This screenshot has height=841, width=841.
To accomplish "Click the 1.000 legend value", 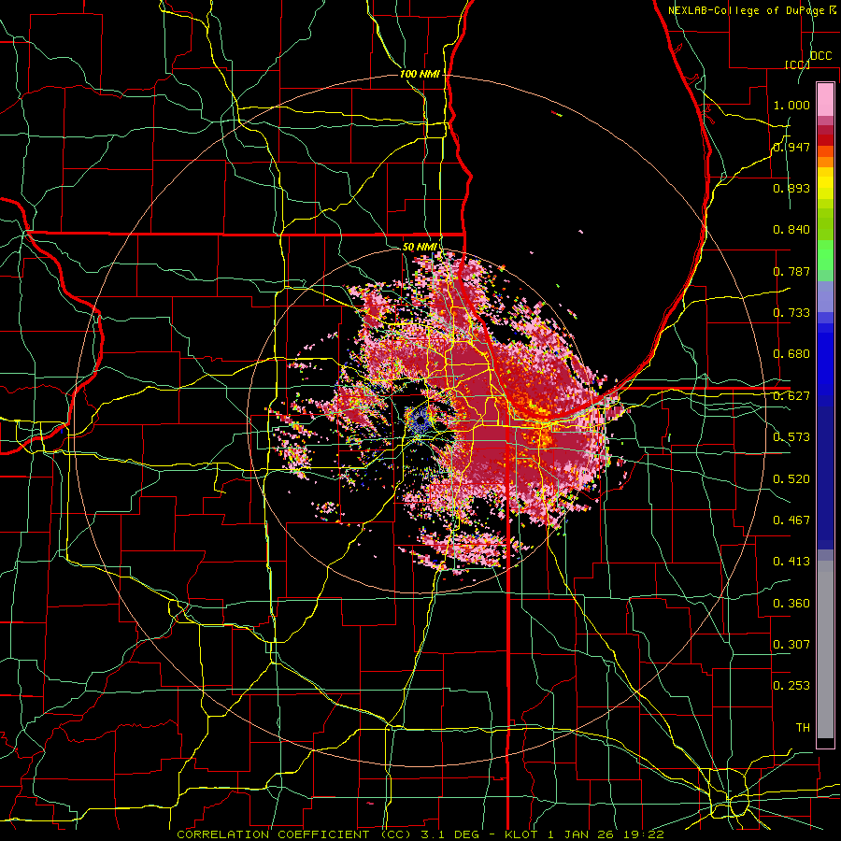I will 791,105.
